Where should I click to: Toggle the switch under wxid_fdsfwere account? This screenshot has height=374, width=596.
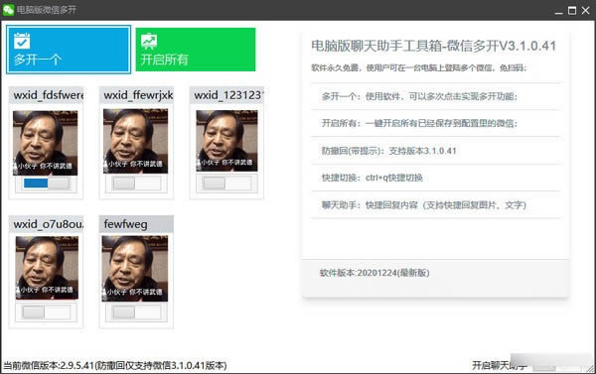point(47,184)
